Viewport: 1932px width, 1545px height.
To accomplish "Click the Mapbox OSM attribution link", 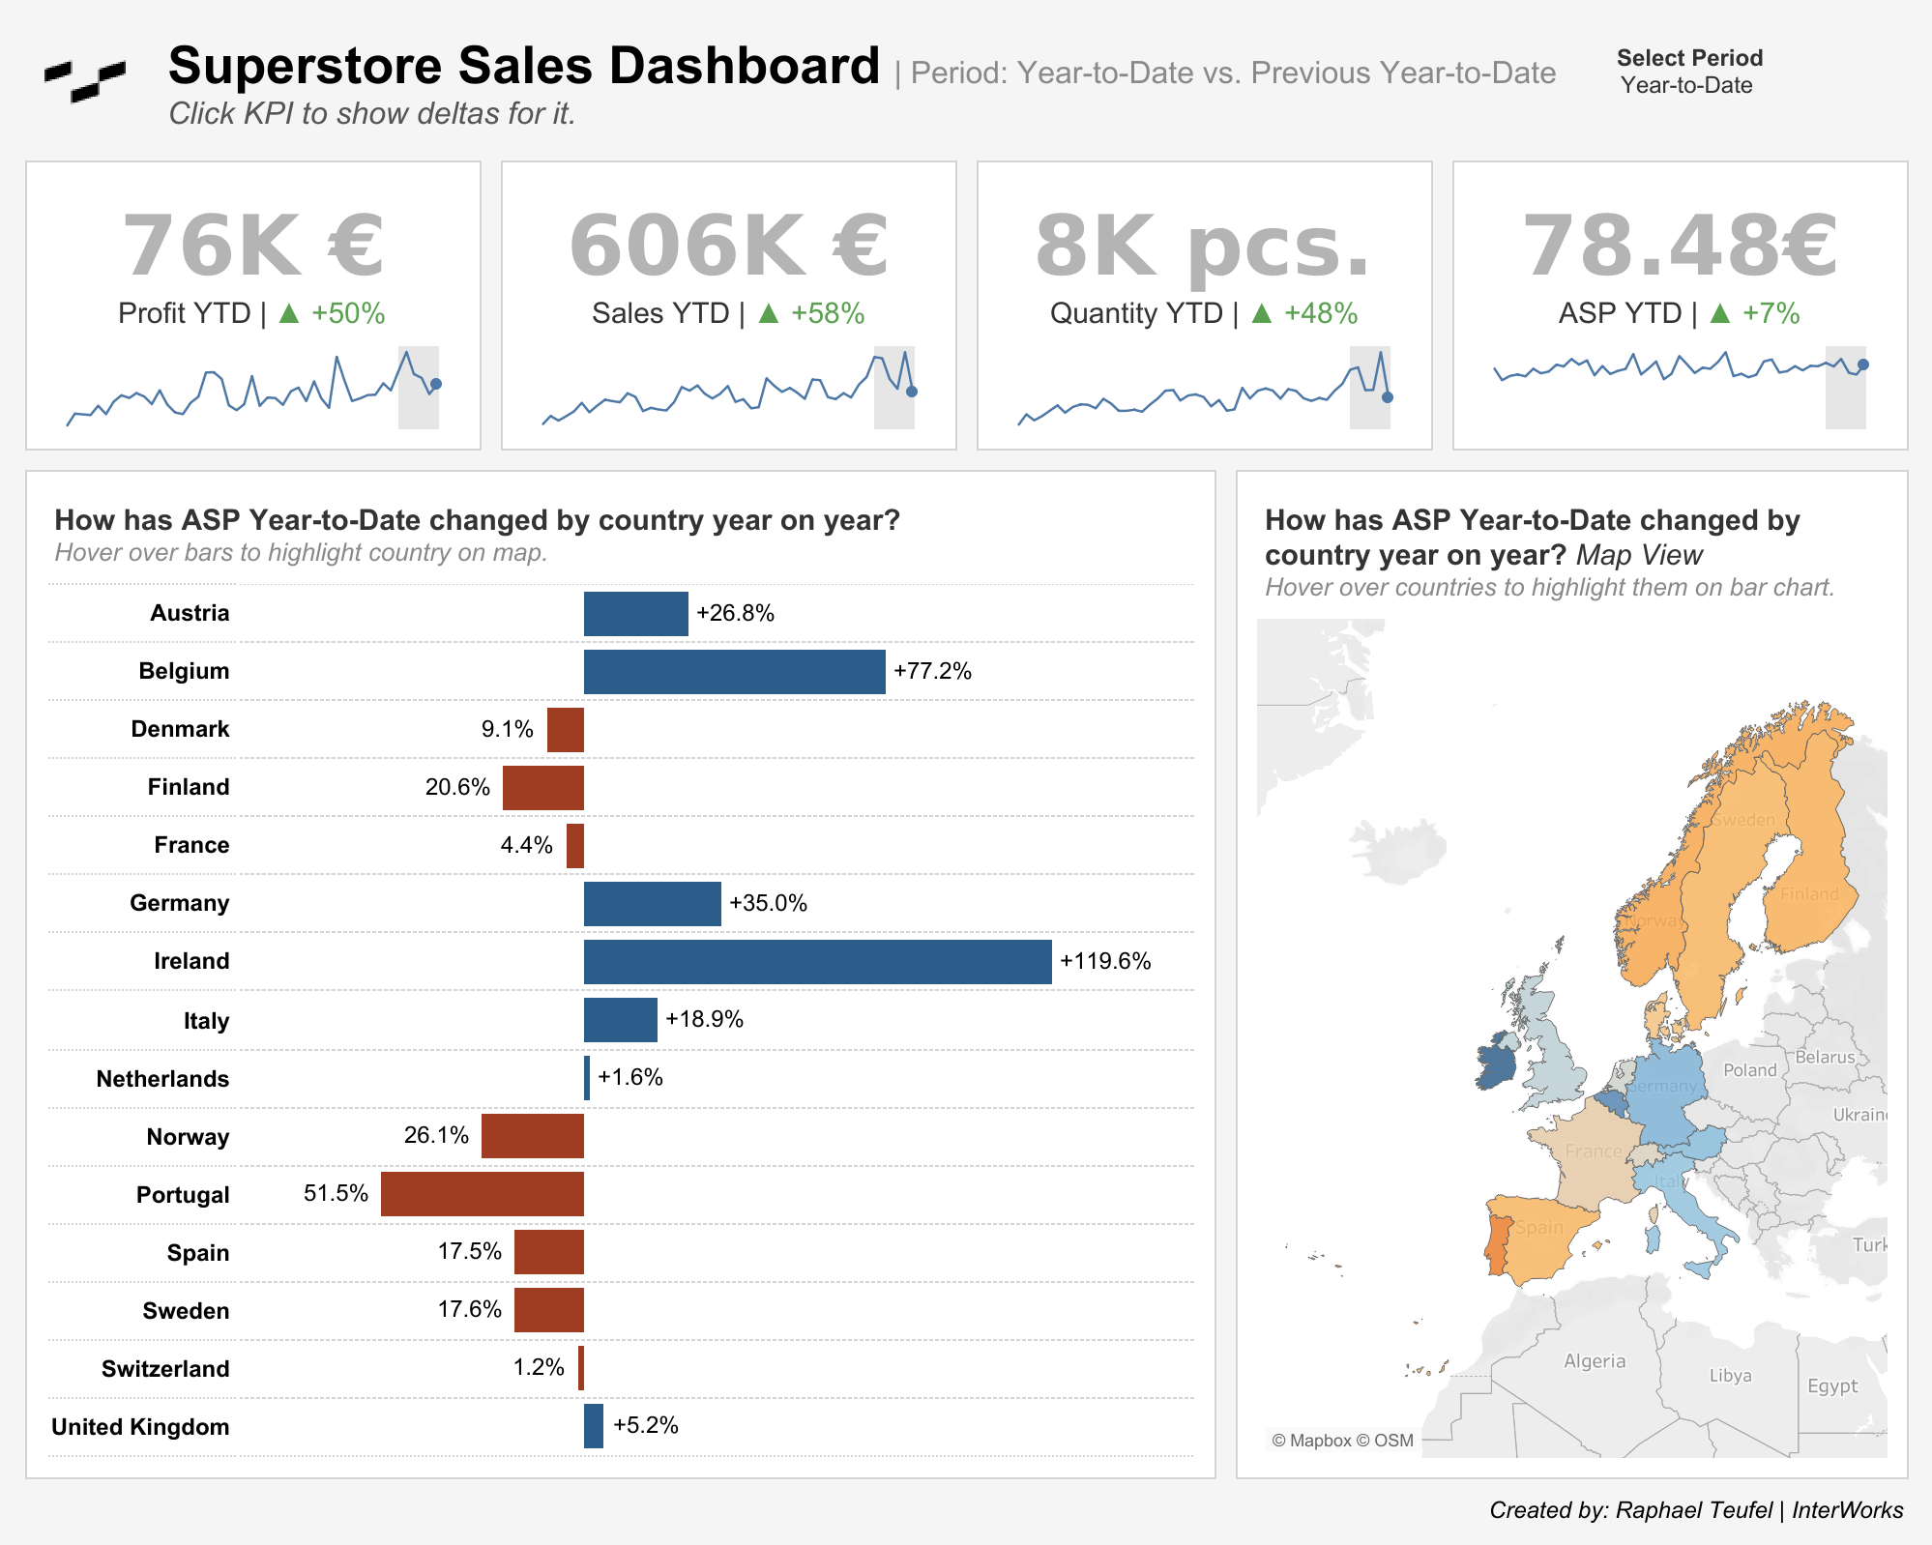I will [1342, 1440].
